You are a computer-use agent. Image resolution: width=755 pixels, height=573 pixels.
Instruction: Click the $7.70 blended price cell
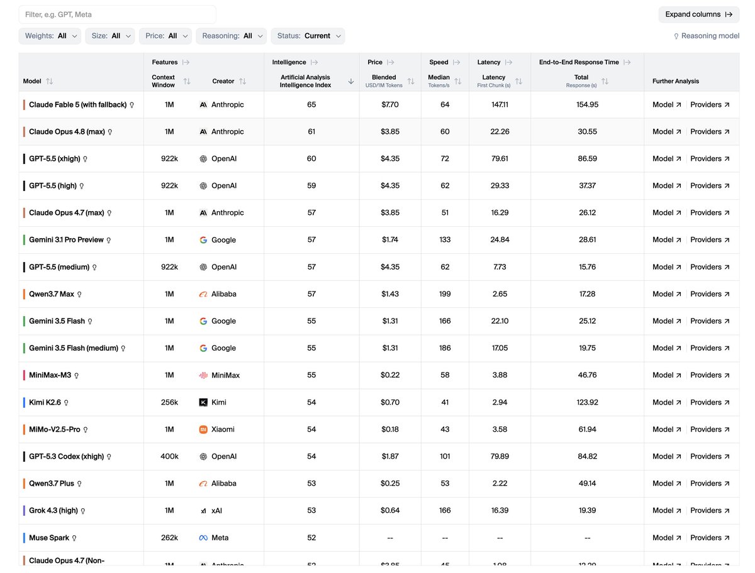390,105
